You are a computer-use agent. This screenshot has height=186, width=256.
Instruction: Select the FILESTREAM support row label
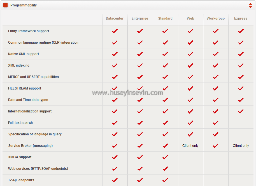[x=25, y=88]
